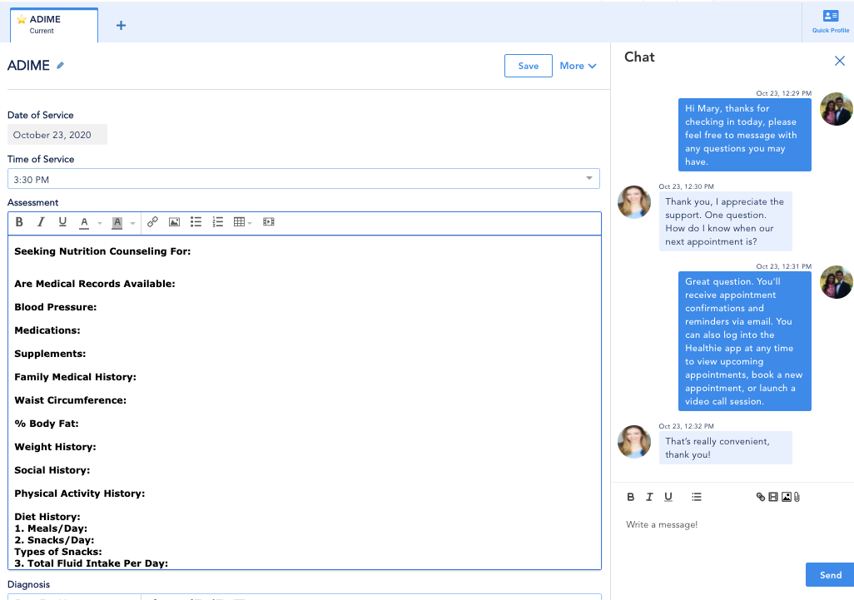Toggle bold in Assessment editor toolbar
Viewport: 854px width, 600px height.
click(19, 222)
